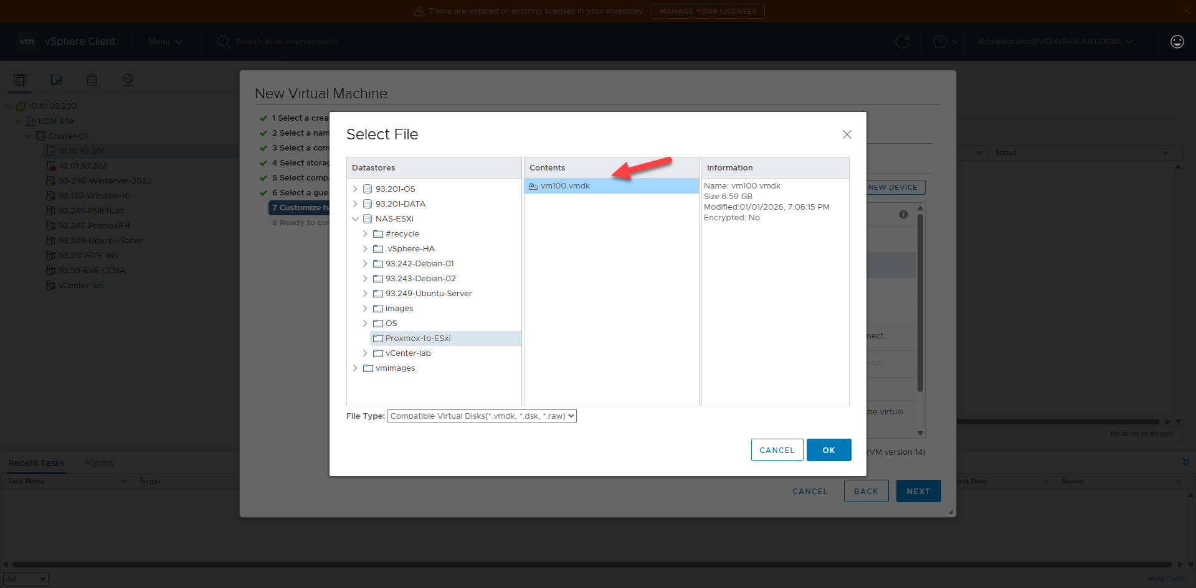This screenshot has width=1196, height=588.
Task: Switch to the Storage inventory icon
Action: click(92, 80)
